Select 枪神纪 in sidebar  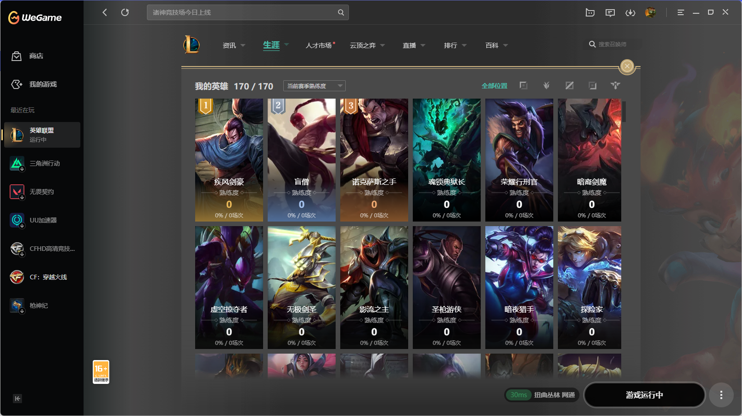tap(42, 305)
